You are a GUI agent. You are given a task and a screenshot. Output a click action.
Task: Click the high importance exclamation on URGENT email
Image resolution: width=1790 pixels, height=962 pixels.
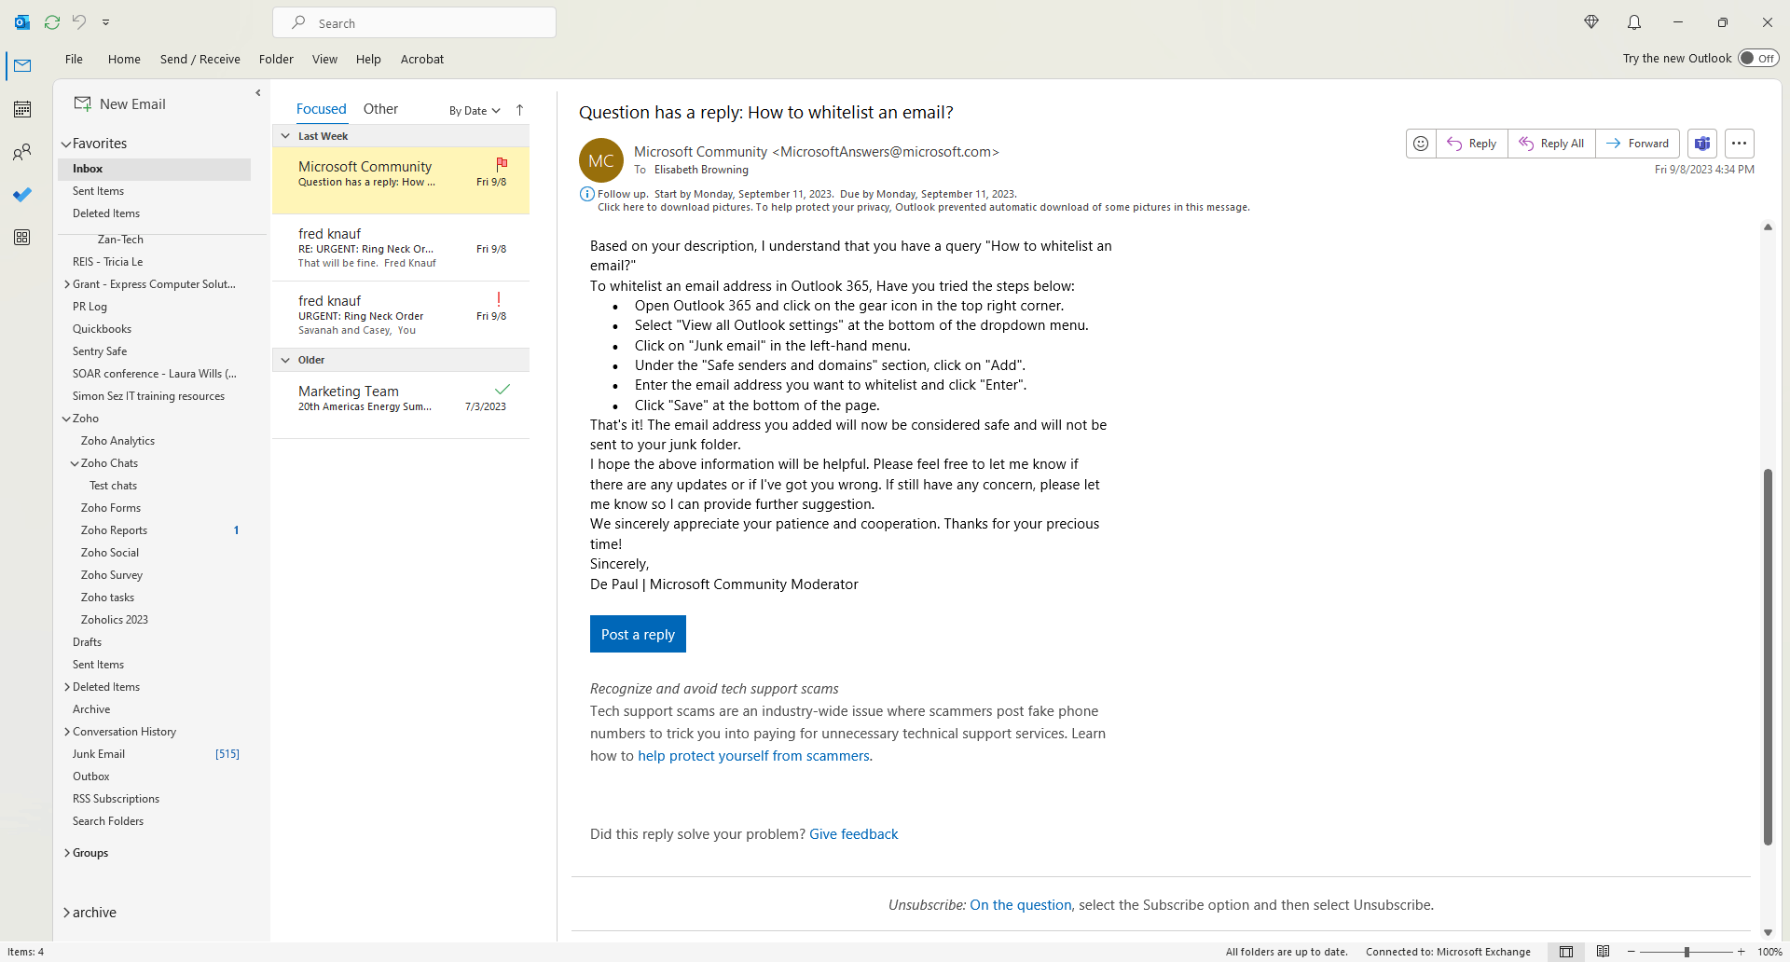[499, 299]
